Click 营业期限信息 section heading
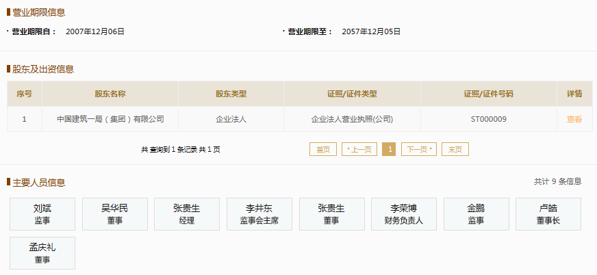The width and height of the screenshot is (597, 275). (x=39, y=12)
